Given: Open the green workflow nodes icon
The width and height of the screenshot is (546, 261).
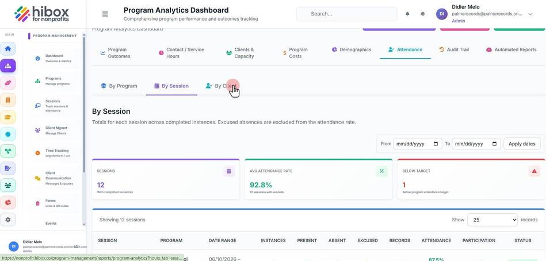Looking at the screenshot, I should coord(8,151).
